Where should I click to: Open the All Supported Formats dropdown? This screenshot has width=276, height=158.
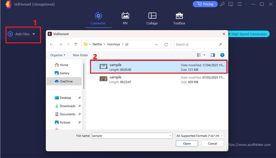(x=200, y=136)
